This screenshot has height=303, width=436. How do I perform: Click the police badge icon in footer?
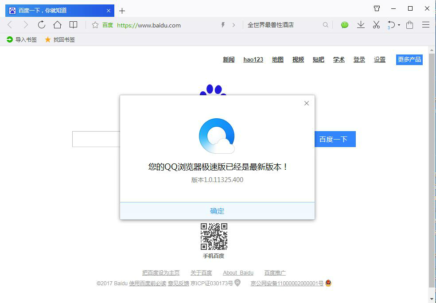click(x=328, y=283)
